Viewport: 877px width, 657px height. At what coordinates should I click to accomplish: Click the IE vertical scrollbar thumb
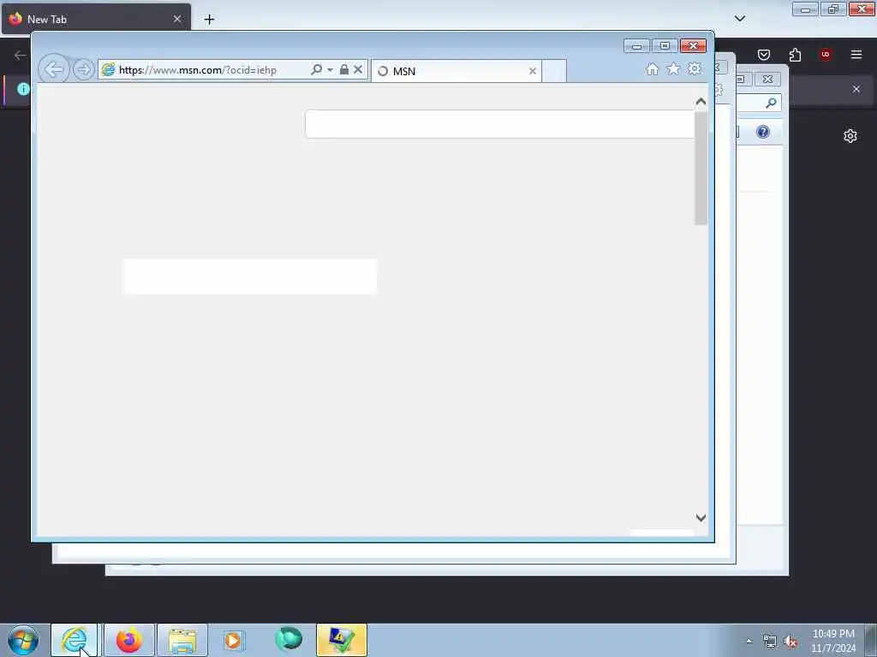pyautogui.click(x=701, y=169)
